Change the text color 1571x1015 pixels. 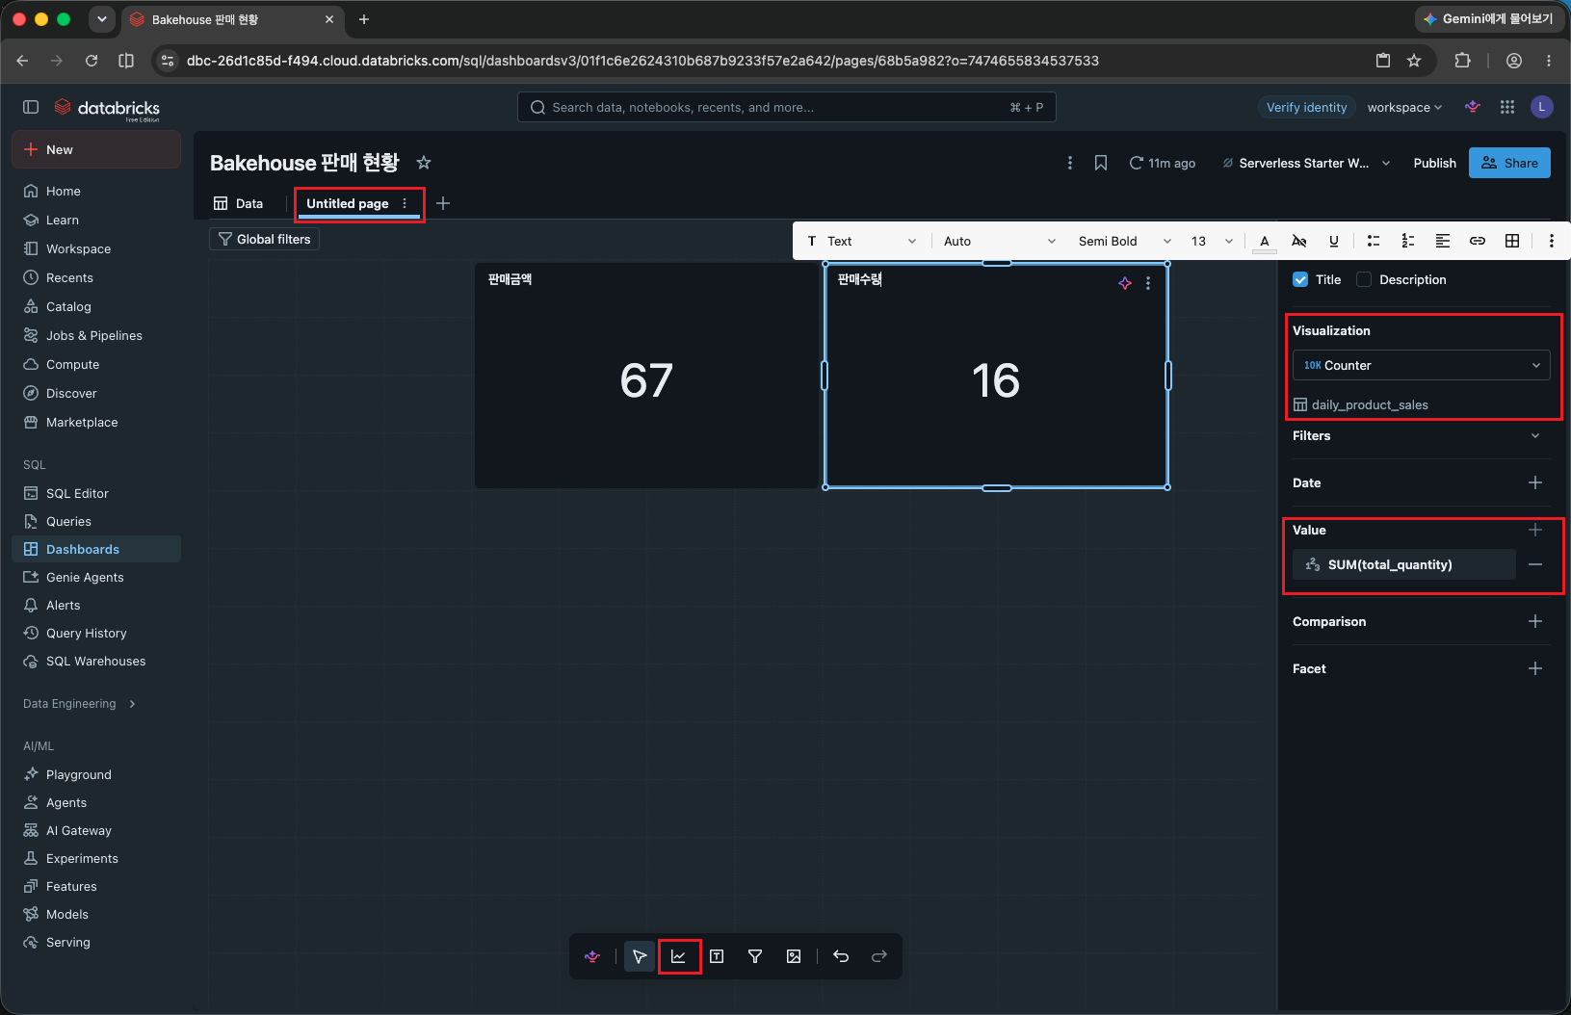[1265, 242]
